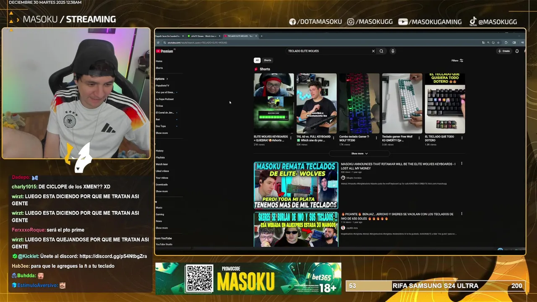
Task: Open the three-dot menu for EL TECLADO QUE TODO DOTERO short
Action: tap(462, 138)
